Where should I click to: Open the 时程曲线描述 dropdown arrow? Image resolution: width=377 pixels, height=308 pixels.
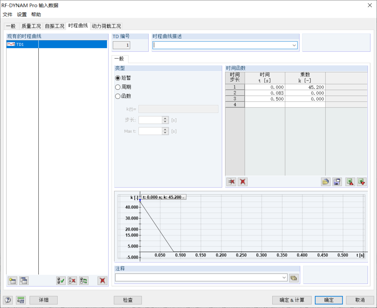pos(294,45)
